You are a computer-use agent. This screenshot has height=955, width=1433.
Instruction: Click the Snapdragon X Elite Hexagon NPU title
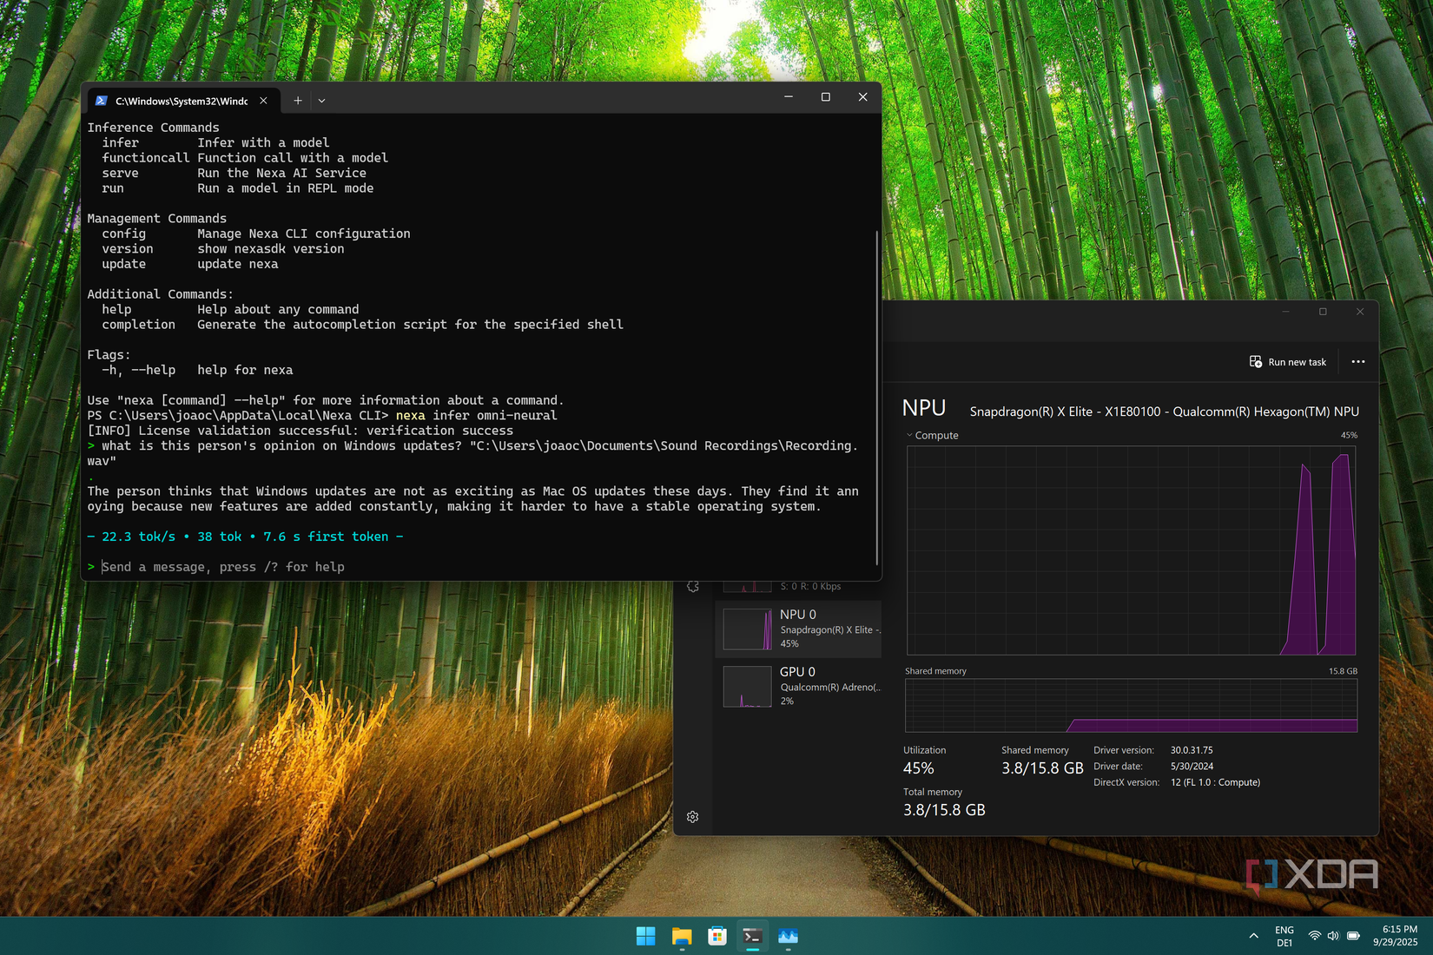click(1164, 412)
